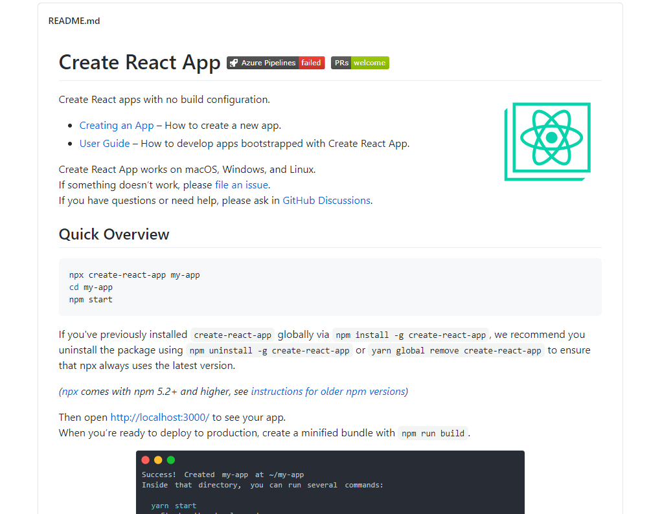This screenshot has width=662, height=514.
Task: Click the terminal screenshot image
Action: [330, 482]
